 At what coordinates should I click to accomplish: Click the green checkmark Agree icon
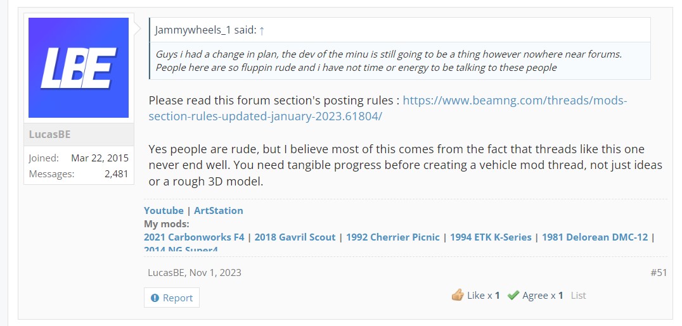coord(513,295)
